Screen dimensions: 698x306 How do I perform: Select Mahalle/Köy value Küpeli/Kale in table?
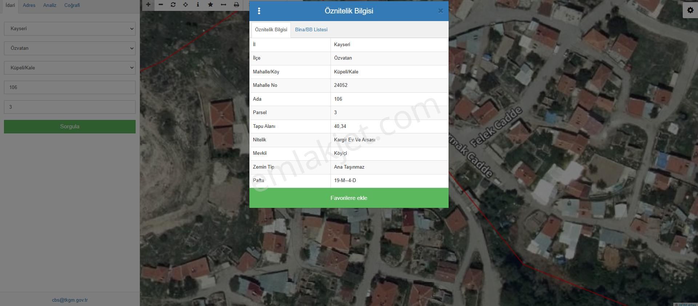[346, 72]
